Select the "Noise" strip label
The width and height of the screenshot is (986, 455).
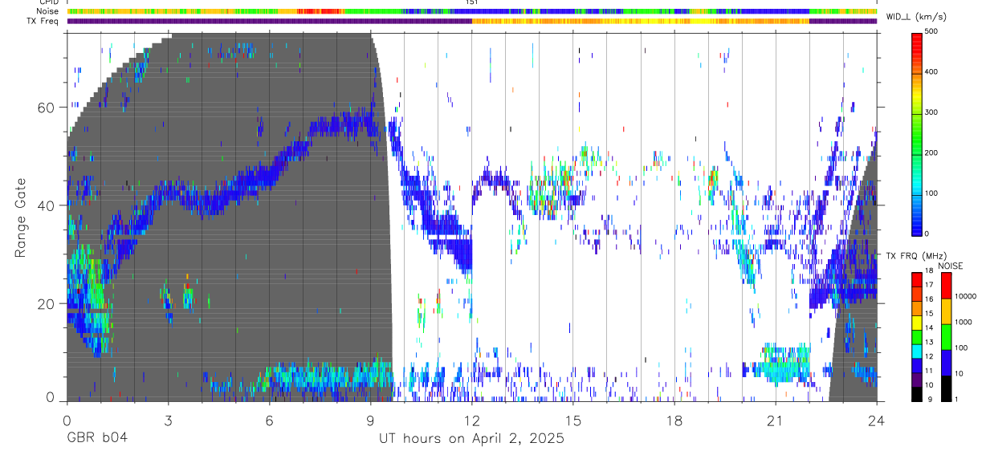point(47,12)
